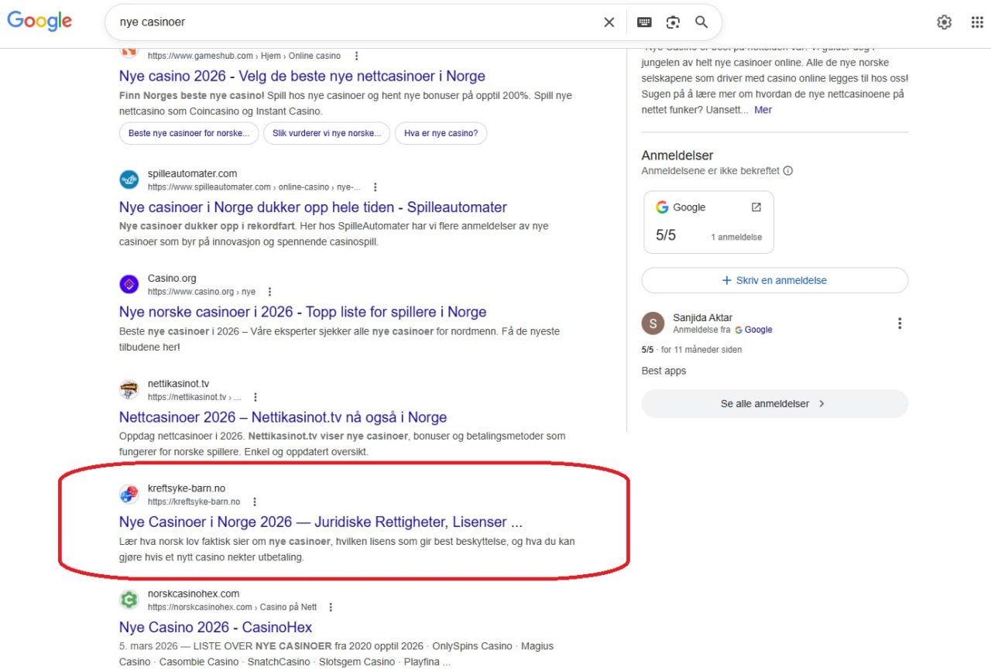The height and width of the screenshot is (671, 991).
Task: Click the magnifier search button
Action: [x=701, y=22]
